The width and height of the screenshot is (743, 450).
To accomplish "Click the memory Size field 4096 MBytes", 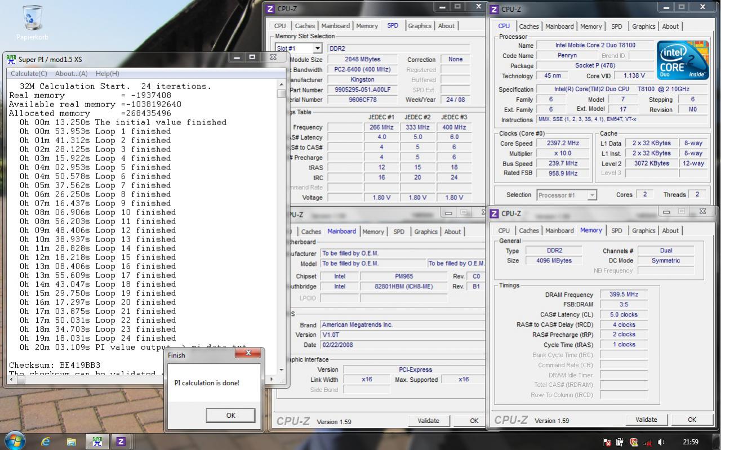I will click(x=555, y=261).
